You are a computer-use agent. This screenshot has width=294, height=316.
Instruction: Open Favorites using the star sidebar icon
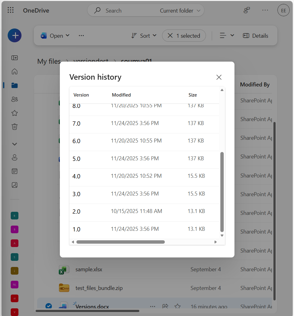tap(14, 113)
